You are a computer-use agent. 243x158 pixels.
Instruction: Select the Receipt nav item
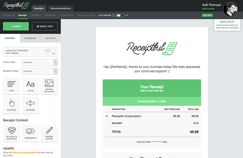(23, 15)
